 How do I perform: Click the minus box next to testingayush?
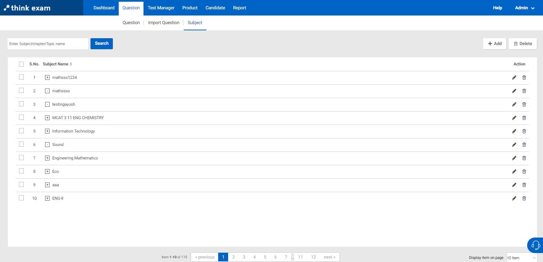(47, 104)
